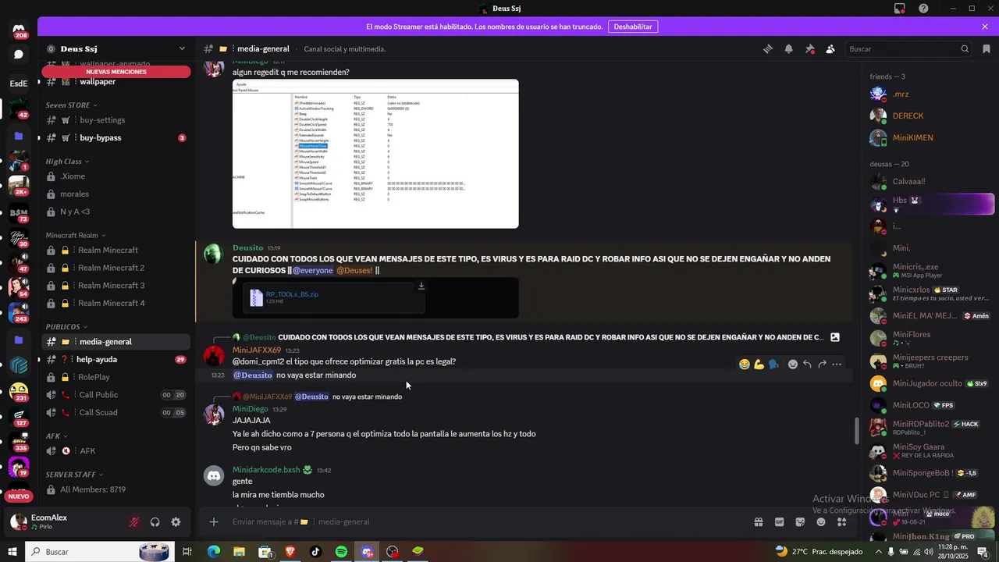This screenshot has width=999, height=562.
Task: View member Calvaaa!! in member list
Action: (x=930, y=182)
